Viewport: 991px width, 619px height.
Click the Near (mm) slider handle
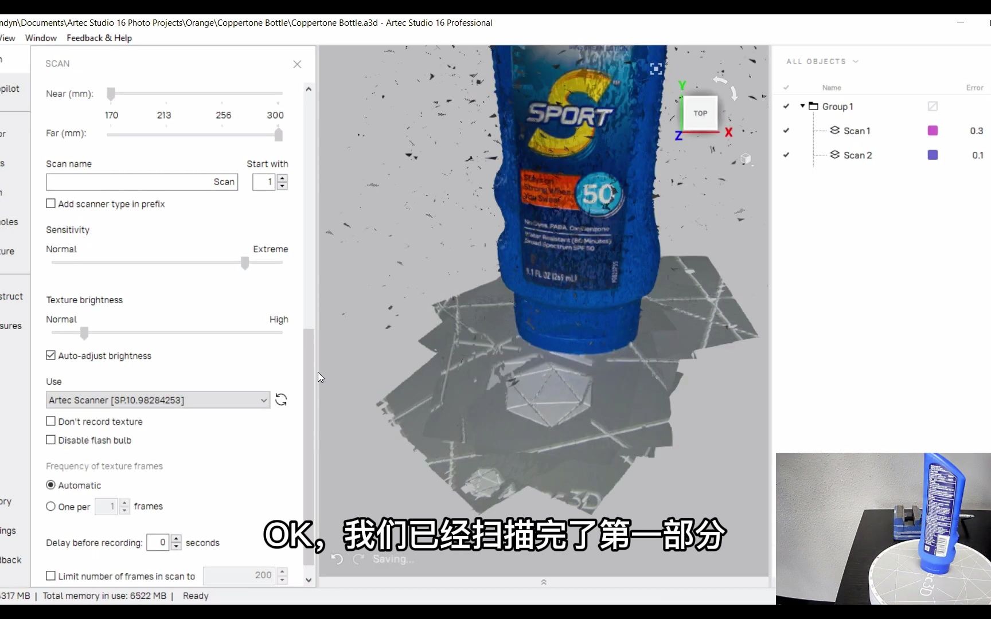point(111,93)
